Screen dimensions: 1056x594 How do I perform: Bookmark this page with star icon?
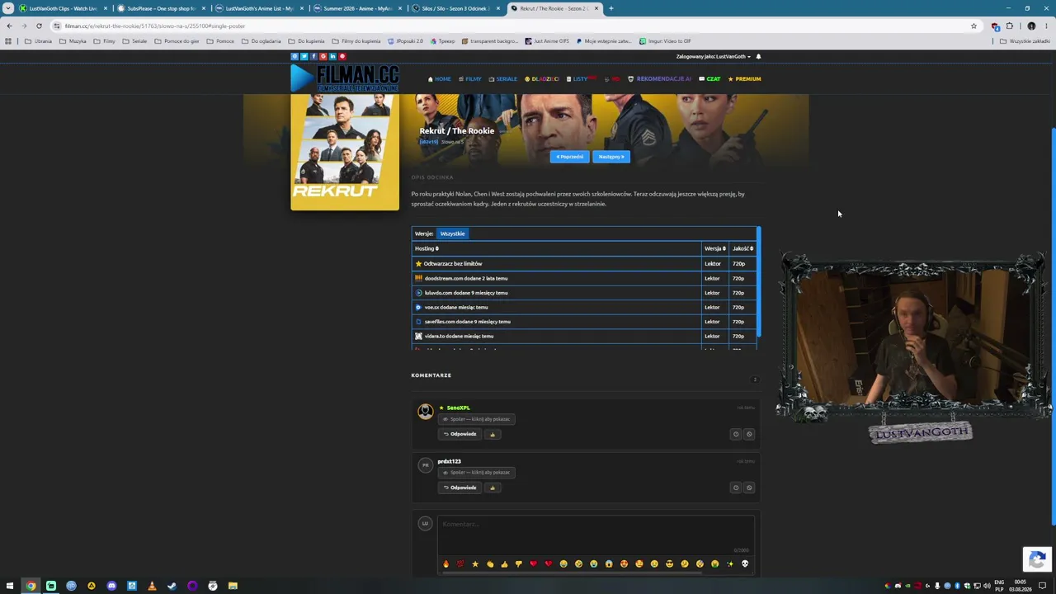point(973,26)
